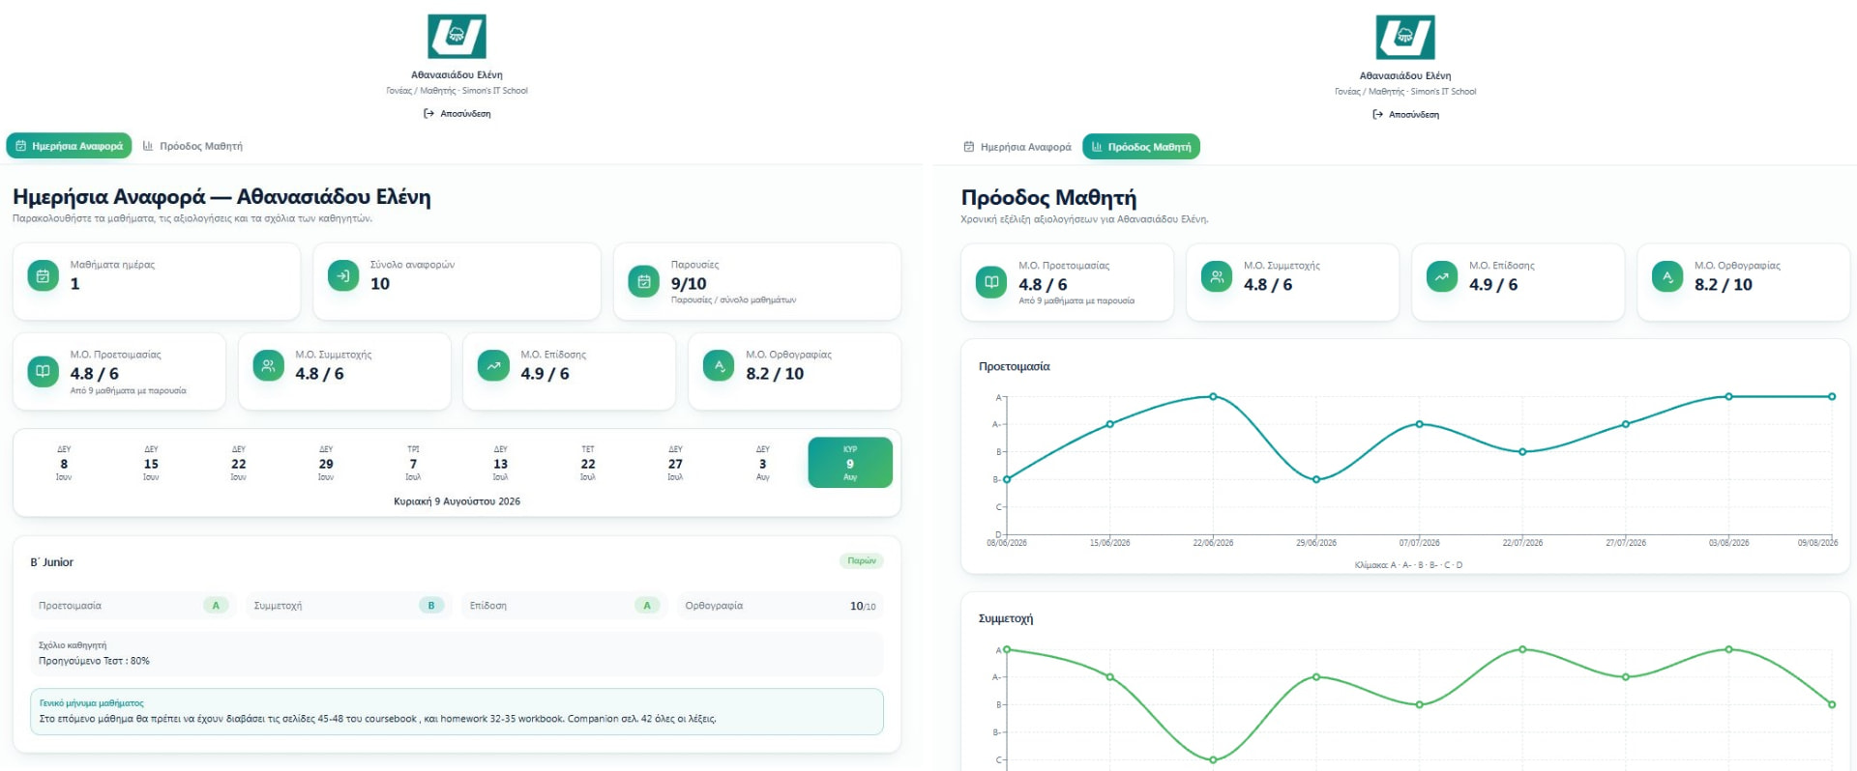Choose the date ΔΕΥ 13 Ιουλ
Image resolution: width=1857 pixels, height=771 pixels.
pyautogui.click(x=501, y=463)
